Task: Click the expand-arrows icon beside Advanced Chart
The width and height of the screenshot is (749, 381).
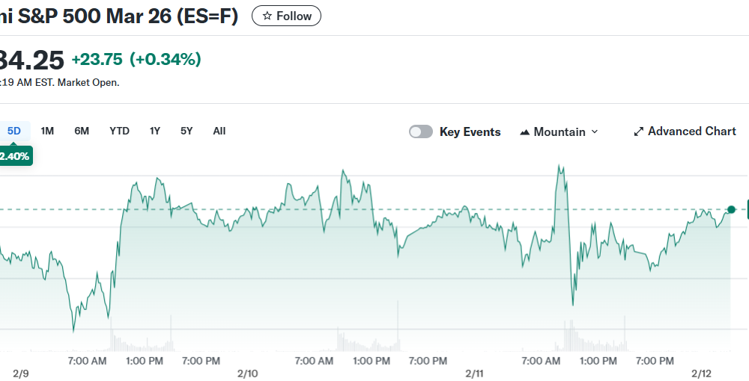Action: pos(639,132)
